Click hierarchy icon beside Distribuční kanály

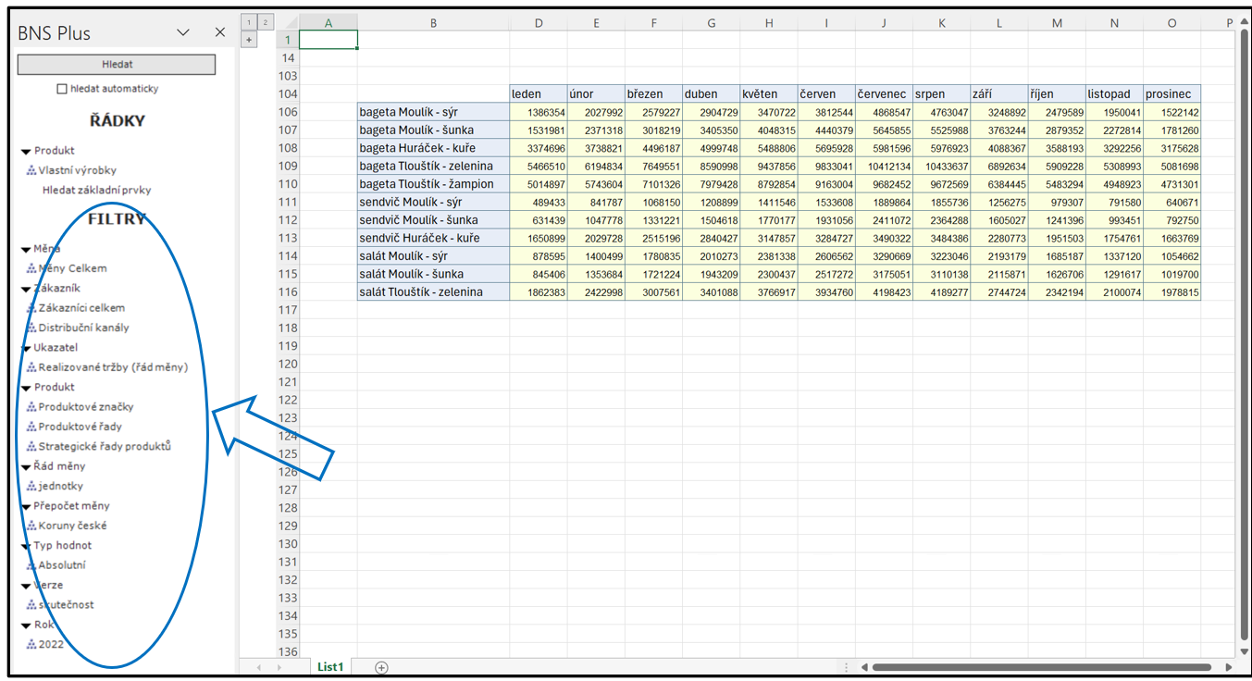(x=31, y=328)
